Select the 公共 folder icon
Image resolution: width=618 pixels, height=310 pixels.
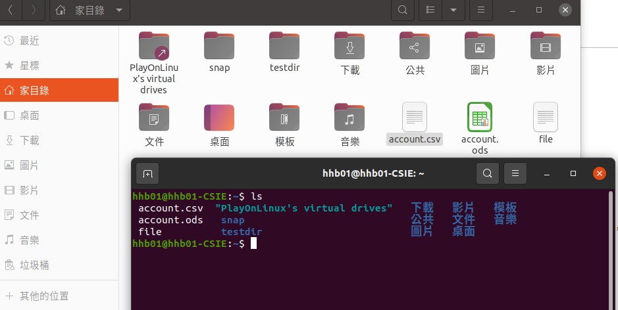(415, 45)
